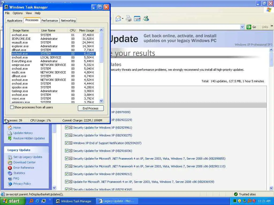
Task: Click the red Error Reference icon
Action: [x=10, y=168]
